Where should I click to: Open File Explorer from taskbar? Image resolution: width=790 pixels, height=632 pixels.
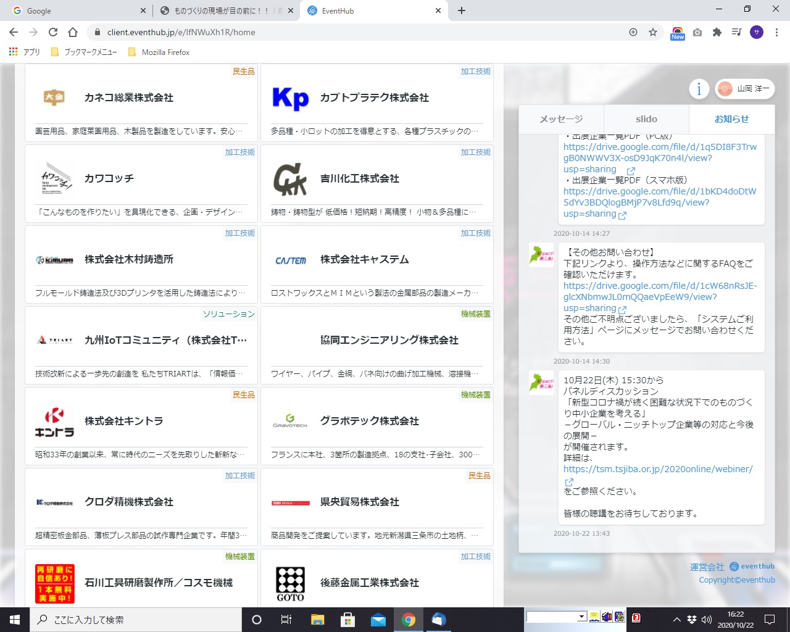(x=317, y=620)
